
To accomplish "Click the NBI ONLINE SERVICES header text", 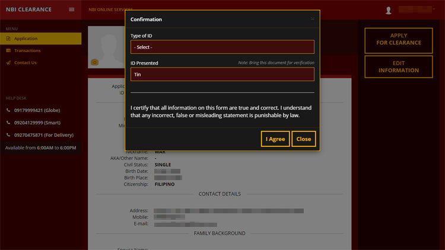I will pyautogui.click(x=110, y=9).
